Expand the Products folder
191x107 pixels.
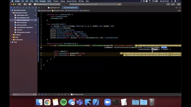tap(12, 35)
